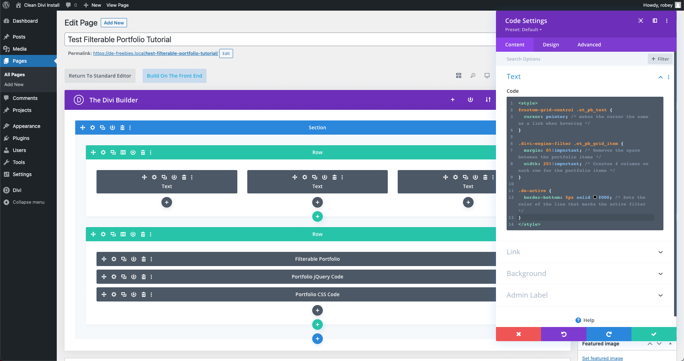Collapse the Featured image panel toggle arrow
Screen dimensions: 684x361
(670, 344)
